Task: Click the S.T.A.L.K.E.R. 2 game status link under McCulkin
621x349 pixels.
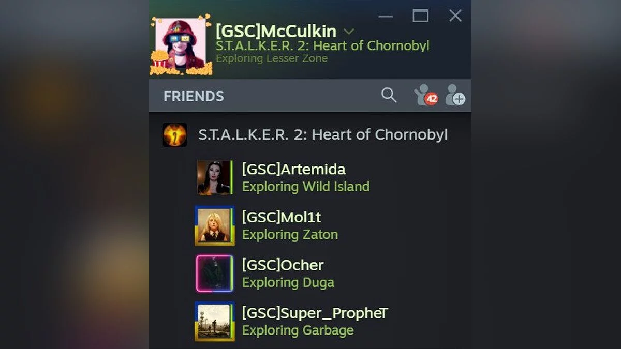Action: coord(322,45)
